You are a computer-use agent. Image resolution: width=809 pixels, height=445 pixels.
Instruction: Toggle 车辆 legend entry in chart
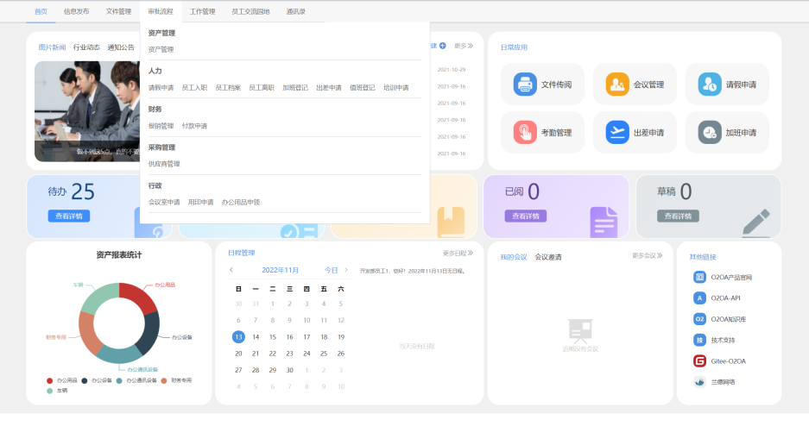(57, 390)
